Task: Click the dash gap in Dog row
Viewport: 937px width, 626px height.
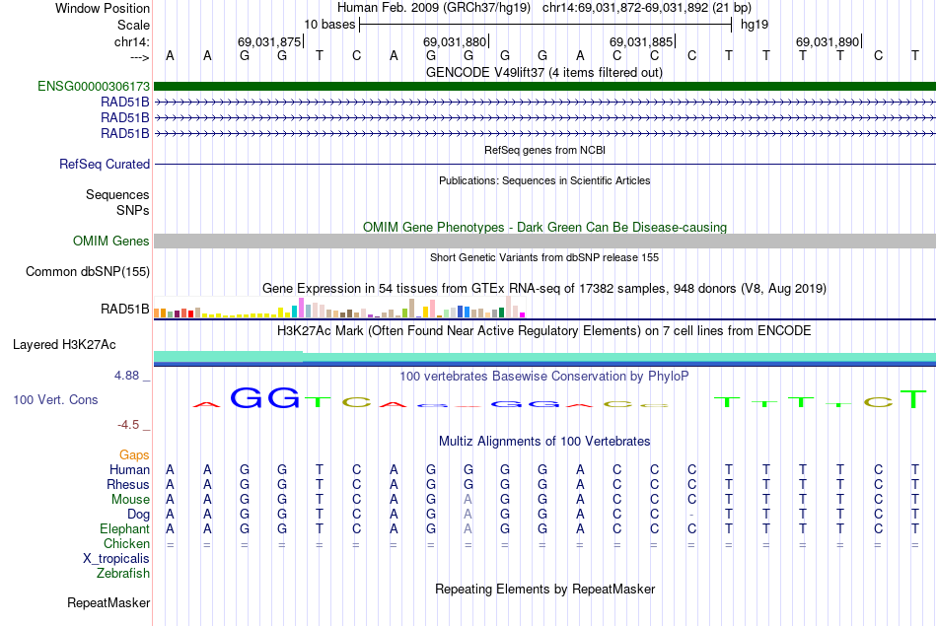Action: pyautogui.click(x=691, y=515)
